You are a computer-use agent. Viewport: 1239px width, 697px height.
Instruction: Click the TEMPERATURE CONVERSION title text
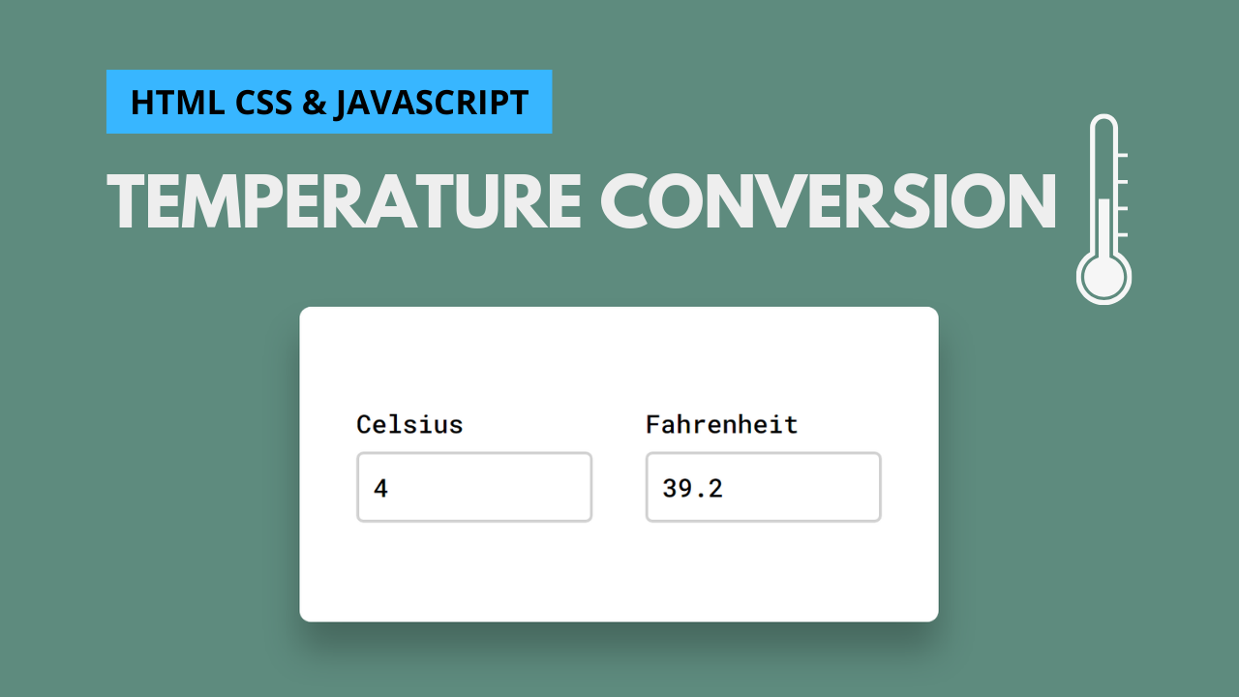pyautogui.click(x=581, y=200)
